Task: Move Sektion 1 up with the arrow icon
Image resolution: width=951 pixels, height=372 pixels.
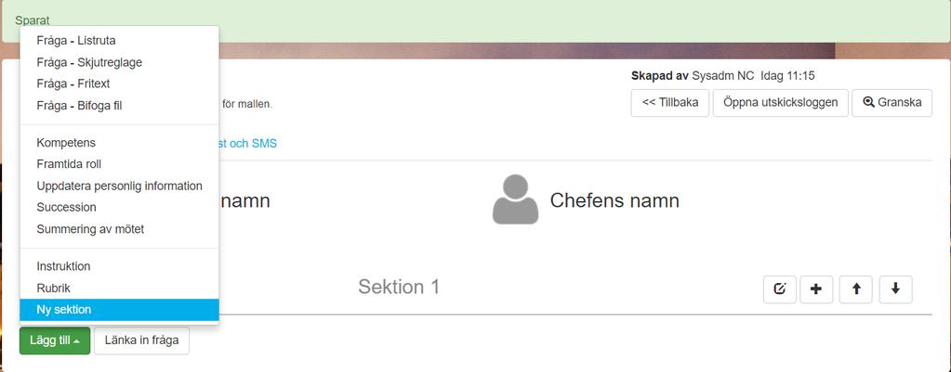Action: click(856, 289)
